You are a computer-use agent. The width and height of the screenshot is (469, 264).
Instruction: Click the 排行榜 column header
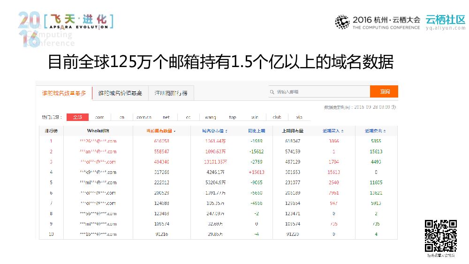point(51,131)
